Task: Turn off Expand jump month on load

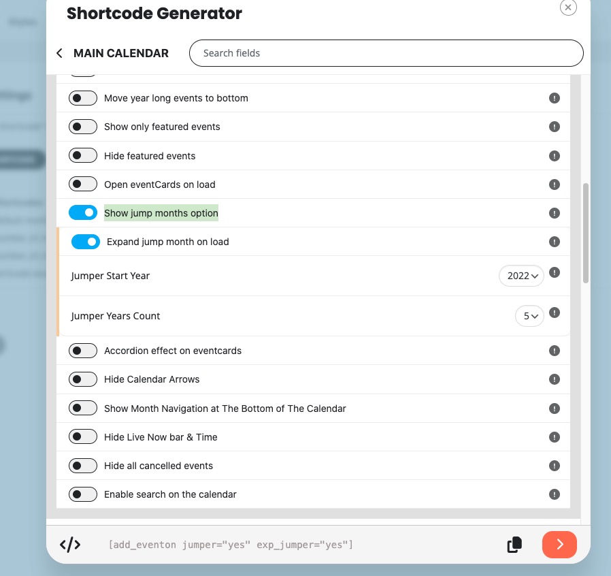Action: (86, 242)
